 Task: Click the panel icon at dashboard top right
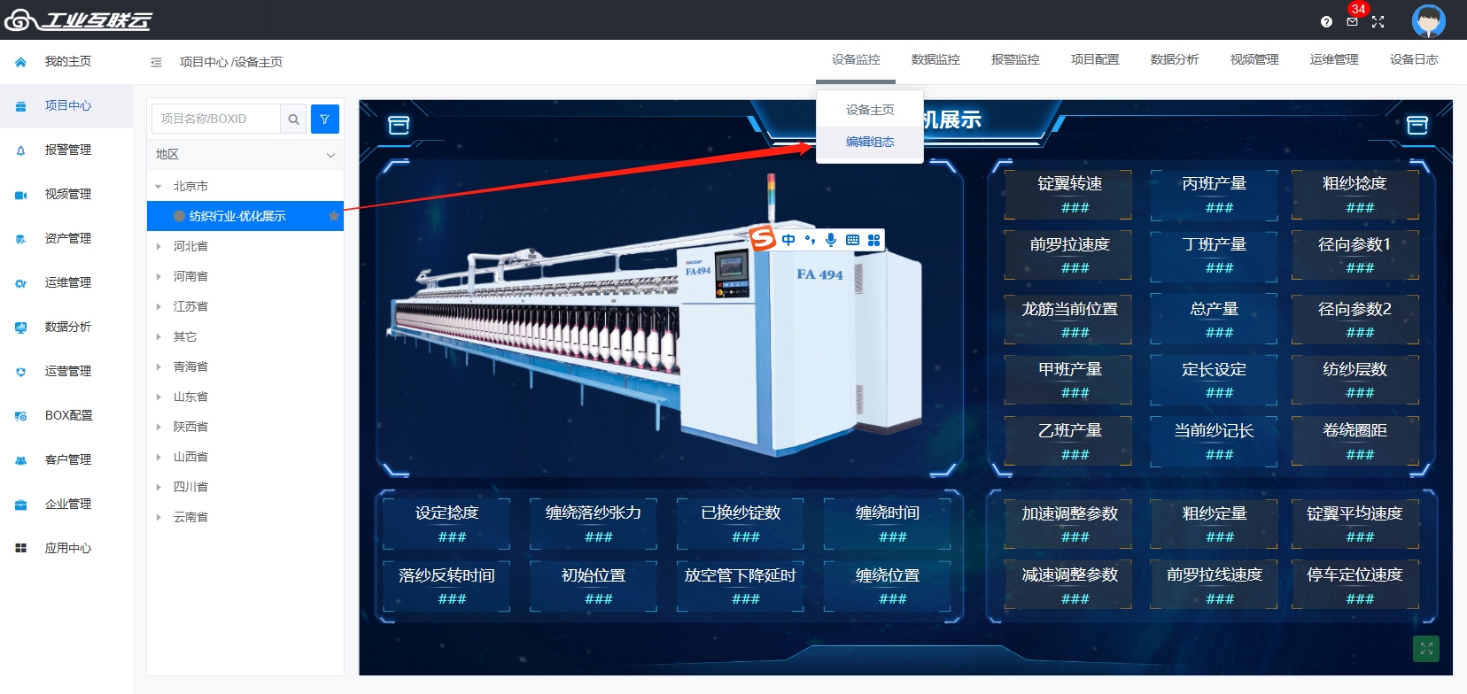tap(1417, 125)
